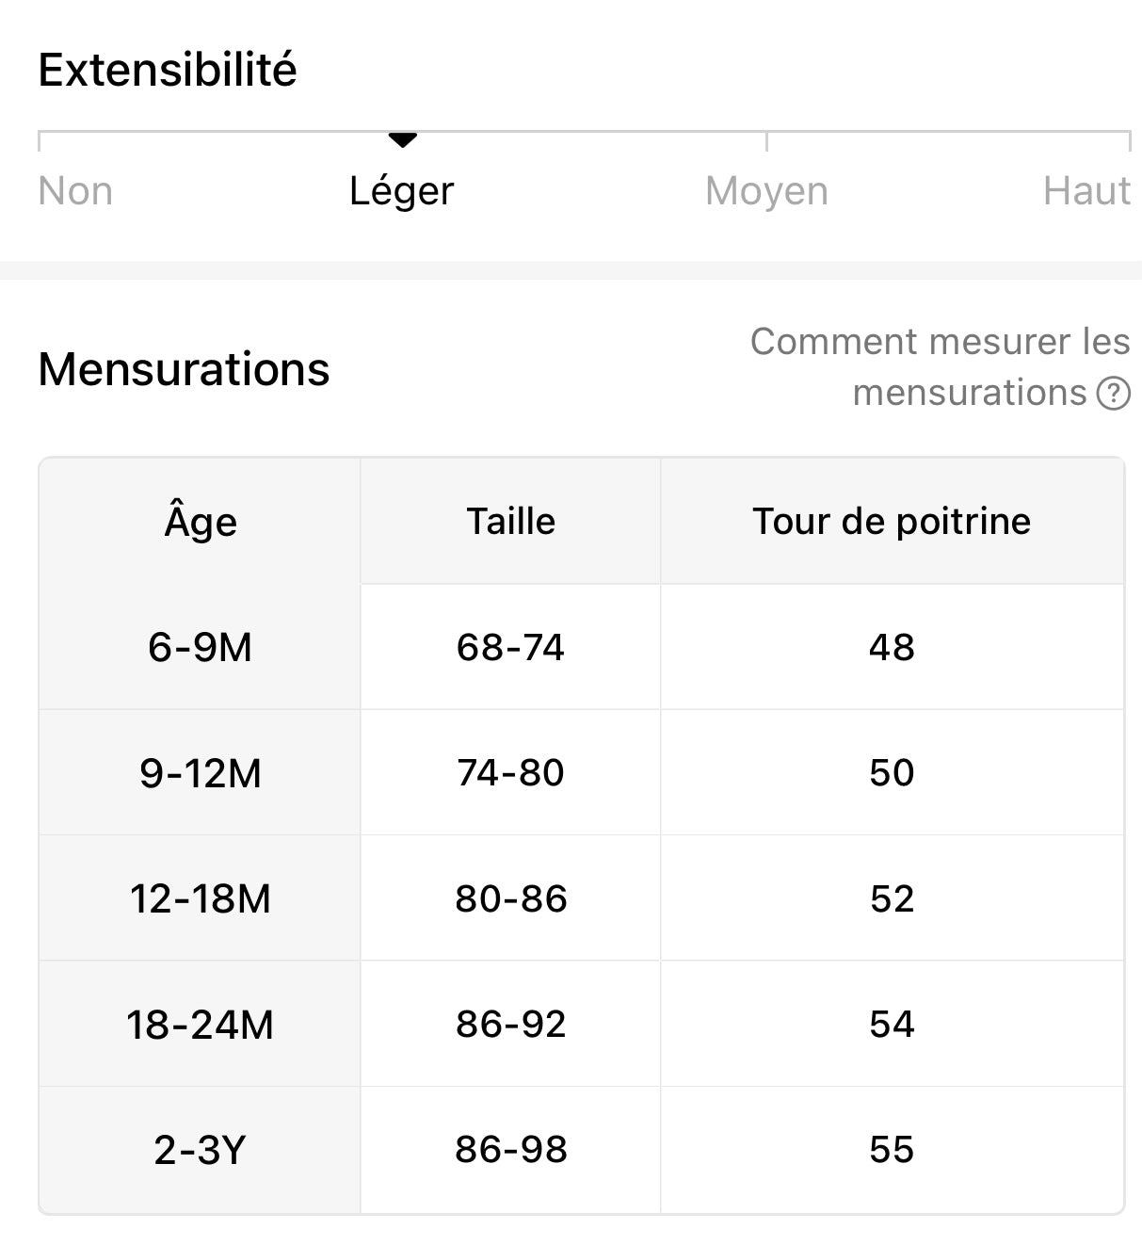
Task: Select the 'Non' stretch label
Action: (75, 191)
